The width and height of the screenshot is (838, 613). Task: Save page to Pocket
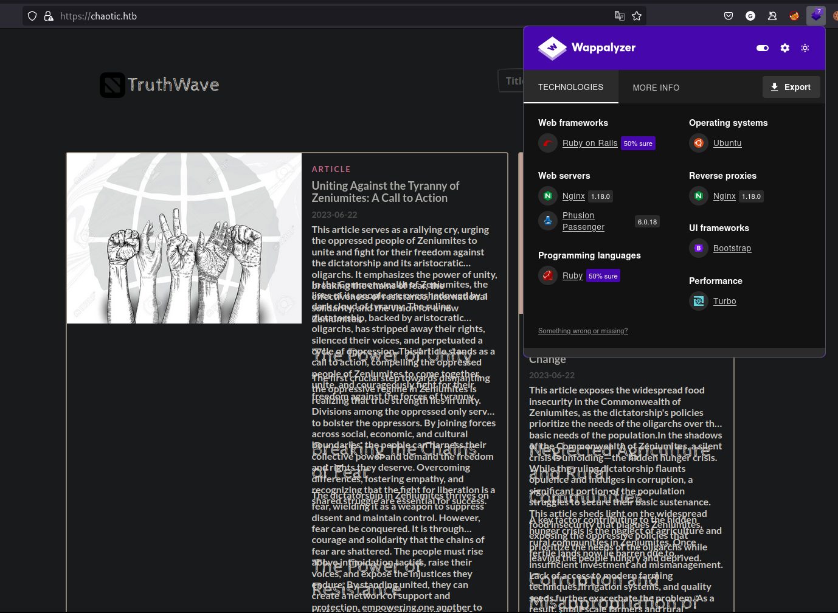pos(729,16)
